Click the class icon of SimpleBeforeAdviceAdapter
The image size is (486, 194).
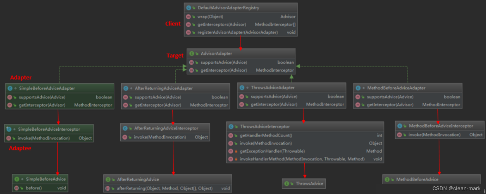(10, 88)
